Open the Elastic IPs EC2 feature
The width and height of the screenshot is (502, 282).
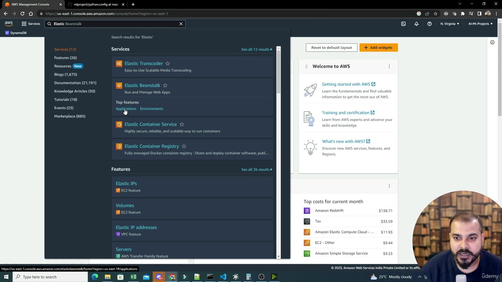pos(126,184)
